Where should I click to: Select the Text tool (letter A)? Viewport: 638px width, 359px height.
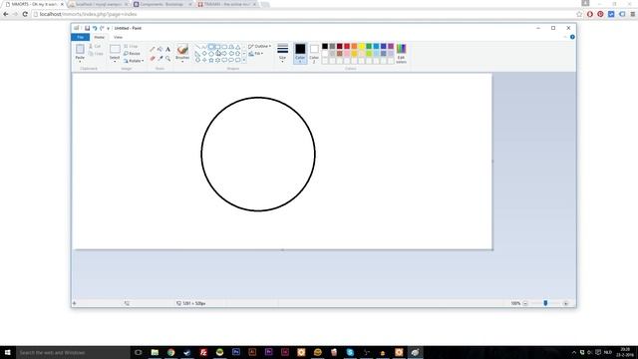tap(167, 49)
